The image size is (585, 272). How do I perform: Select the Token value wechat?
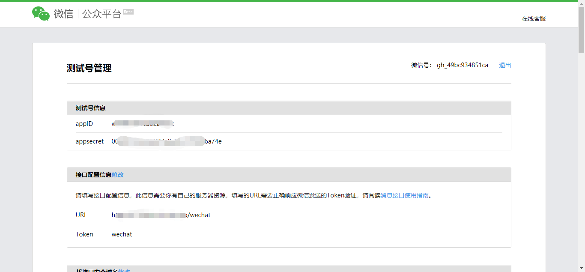click(122, 234)
